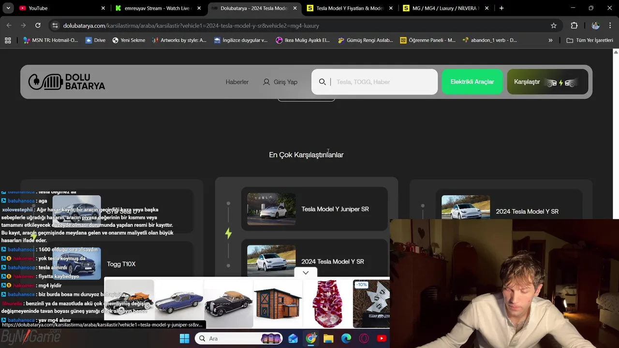Open Öğrenme Paneli bookmark

click(427, 40)
